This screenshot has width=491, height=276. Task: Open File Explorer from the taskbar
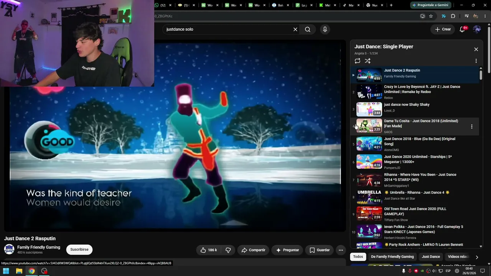[19, 271]
